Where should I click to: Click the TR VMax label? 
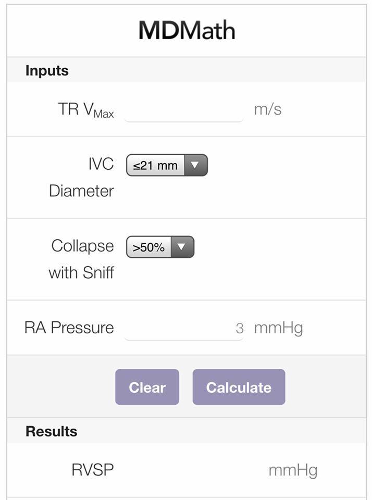point(86,111)
